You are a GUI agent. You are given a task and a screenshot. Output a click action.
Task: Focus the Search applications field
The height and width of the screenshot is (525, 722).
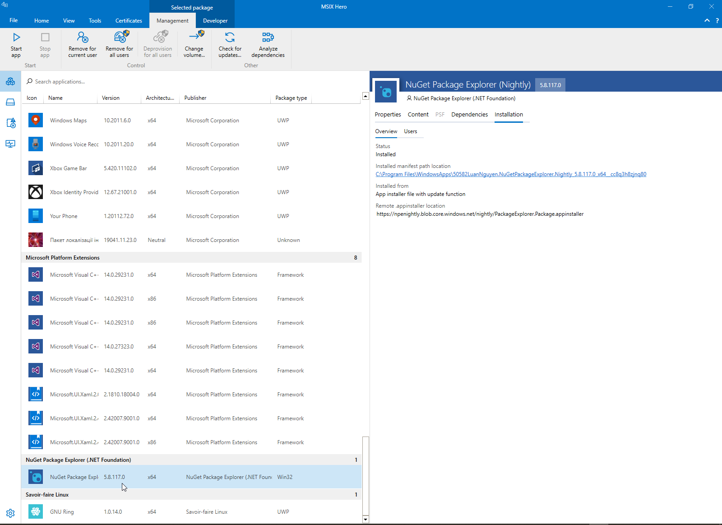point(194,82)
